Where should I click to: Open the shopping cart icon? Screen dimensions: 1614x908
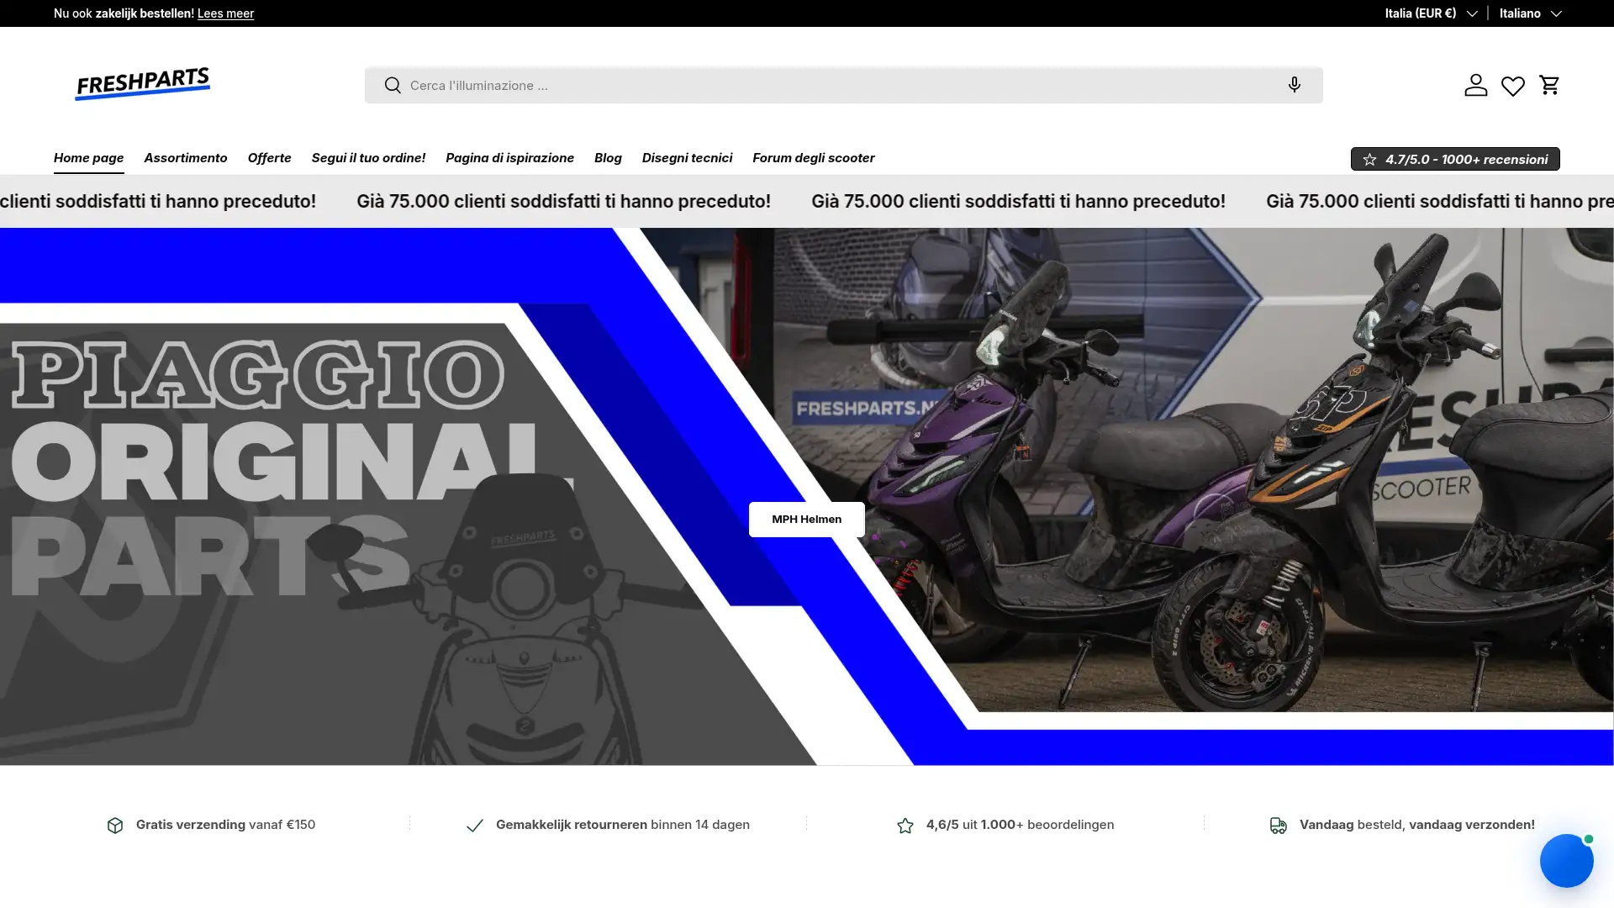click(1549, 85)
